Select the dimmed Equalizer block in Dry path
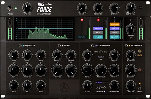 (x=82, y=37)
